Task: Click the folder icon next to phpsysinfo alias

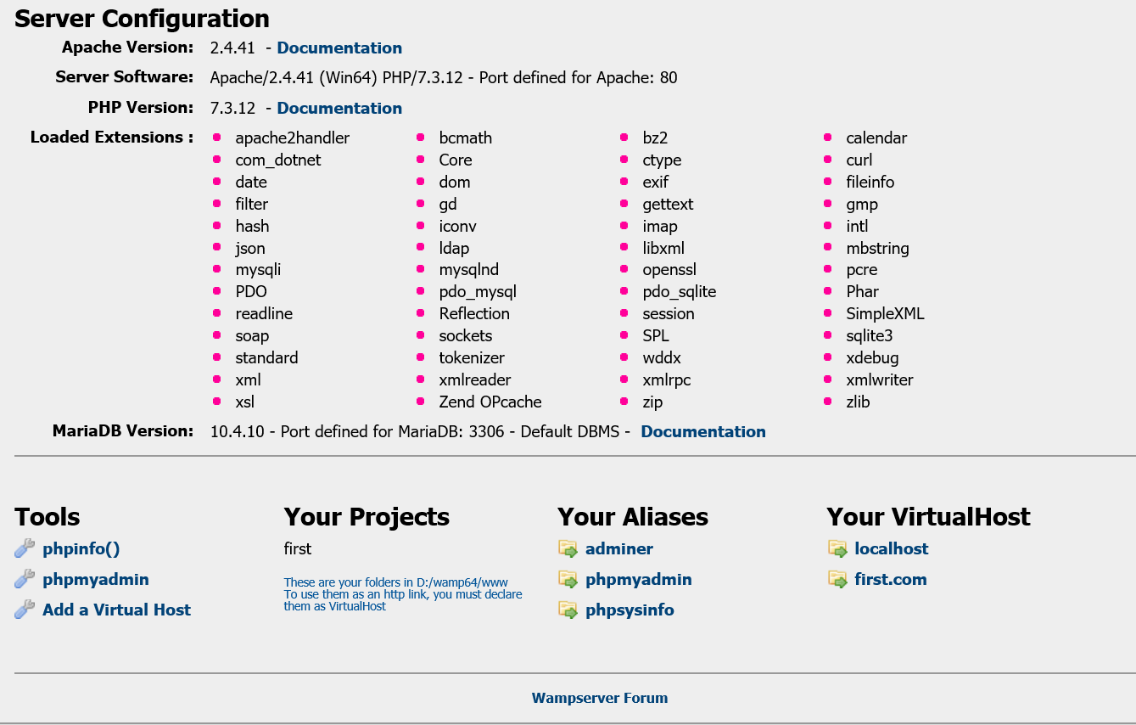Action: pos(568,610)
